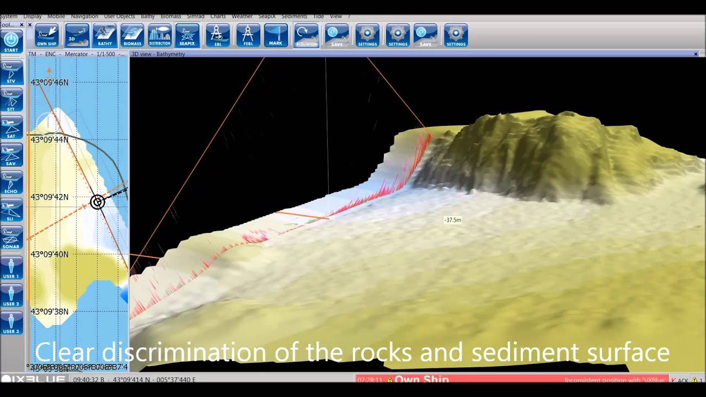Close the 3D view - Bathymetry panel

(696, 54)
